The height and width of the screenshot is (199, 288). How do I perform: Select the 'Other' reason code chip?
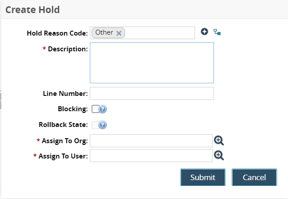104,33
